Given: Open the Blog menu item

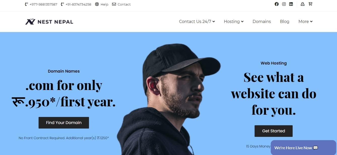Looking at the screenshot, I should click(285, 21).
